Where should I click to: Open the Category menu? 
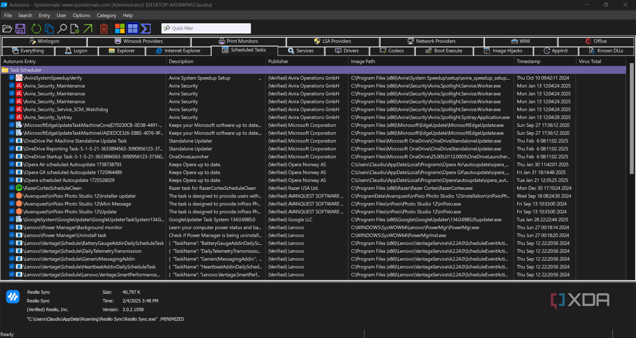pos(106,15)
